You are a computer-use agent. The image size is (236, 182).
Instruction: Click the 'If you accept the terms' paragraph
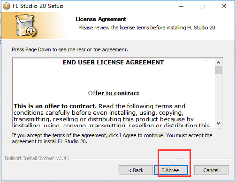point(112,138)
